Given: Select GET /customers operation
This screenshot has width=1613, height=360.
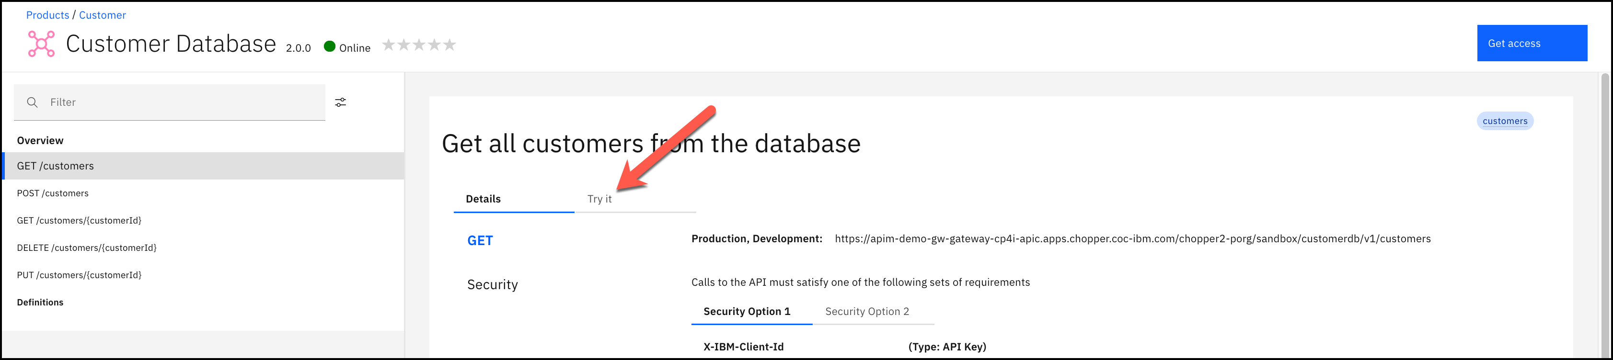Looking at the screenshot, I should point(203,166).
